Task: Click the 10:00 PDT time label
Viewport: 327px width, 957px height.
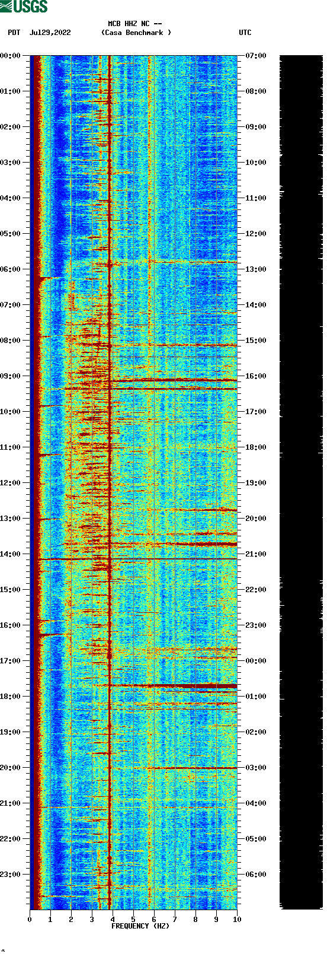Action: (x=10, y=412)
